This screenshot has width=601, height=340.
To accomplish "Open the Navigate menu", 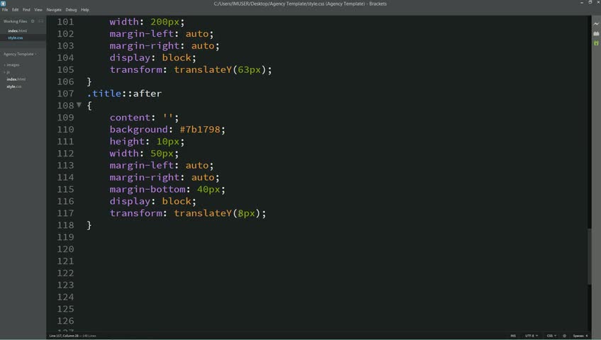I will 54,10.
